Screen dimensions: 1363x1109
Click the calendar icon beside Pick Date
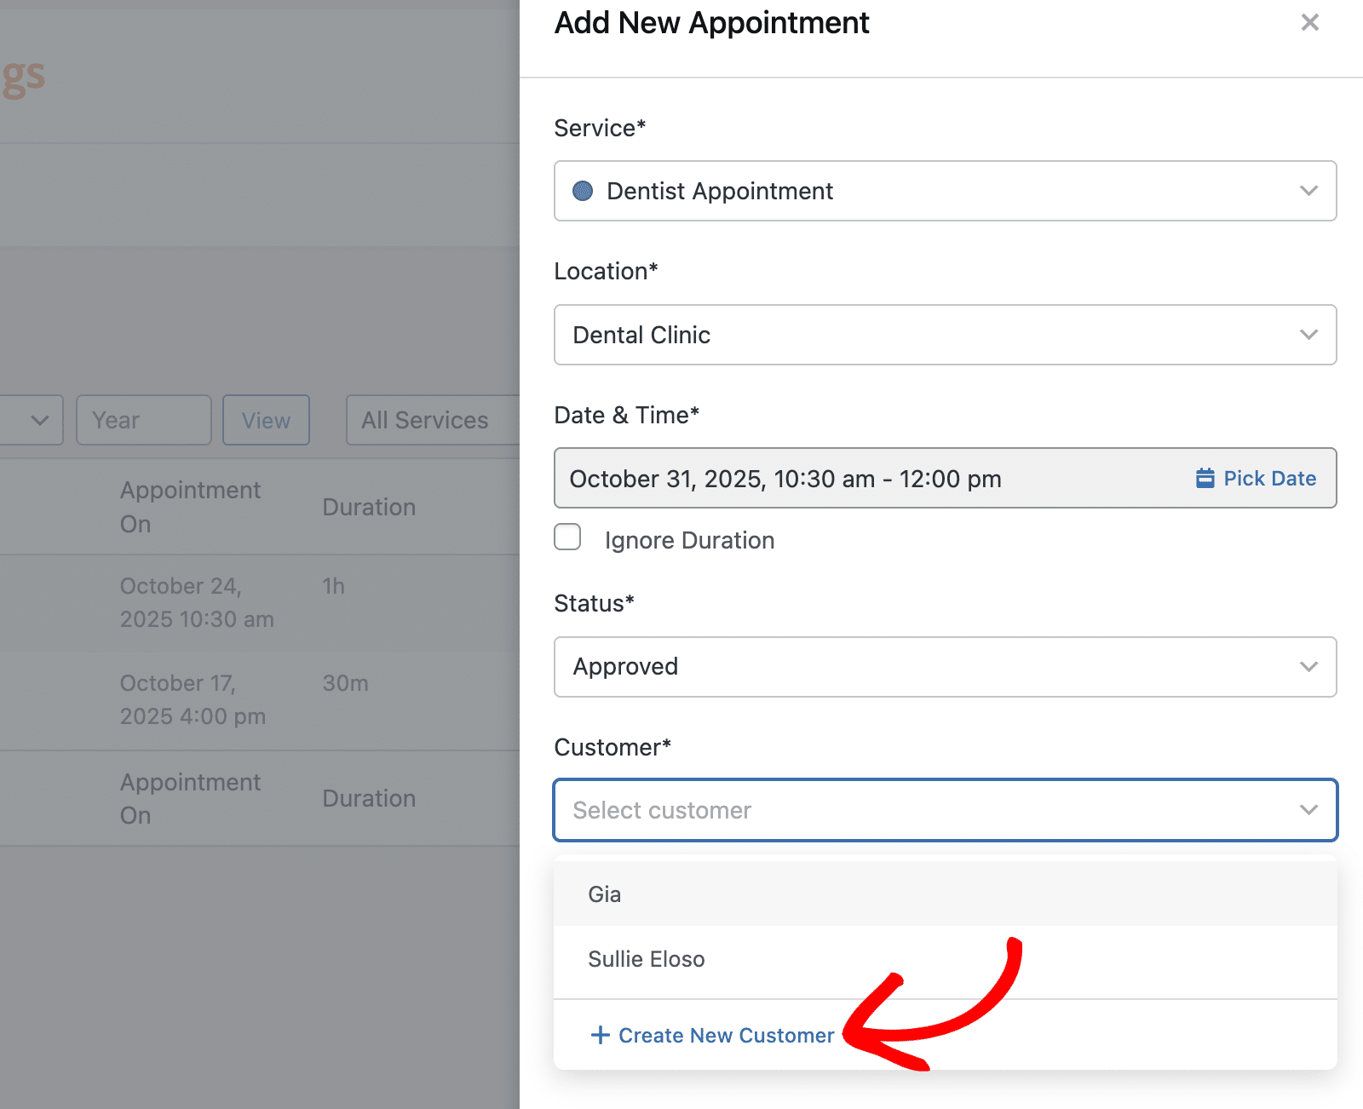(x=1205, y=478)
